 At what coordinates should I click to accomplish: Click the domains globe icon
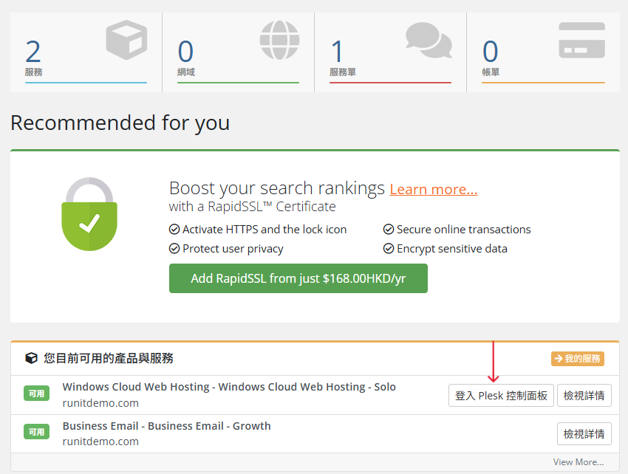[x=279, y=41]
